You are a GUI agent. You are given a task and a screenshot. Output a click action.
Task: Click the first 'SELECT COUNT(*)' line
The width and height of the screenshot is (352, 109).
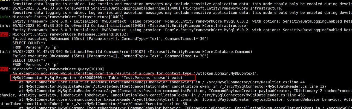[x=29, y=43]
